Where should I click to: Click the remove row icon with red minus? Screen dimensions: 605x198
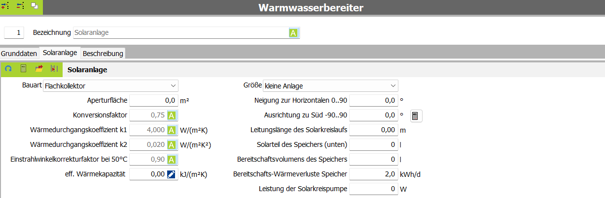(x=20, y=6)
